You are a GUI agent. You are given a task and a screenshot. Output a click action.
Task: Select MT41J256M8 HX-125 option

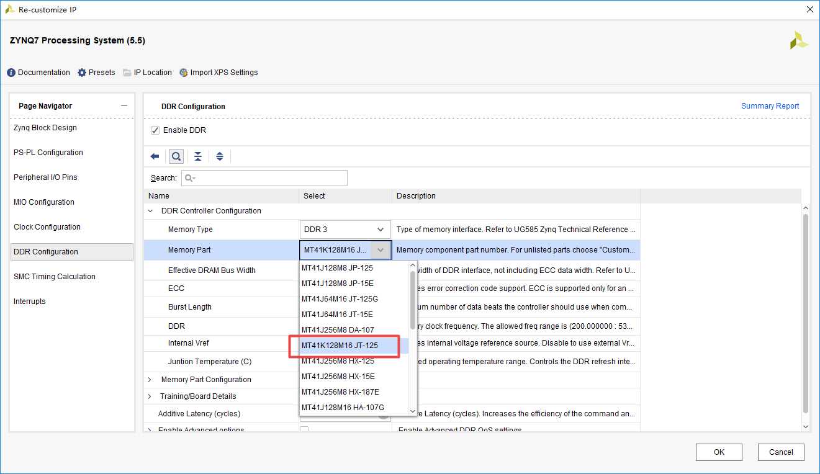click(354, 361)
